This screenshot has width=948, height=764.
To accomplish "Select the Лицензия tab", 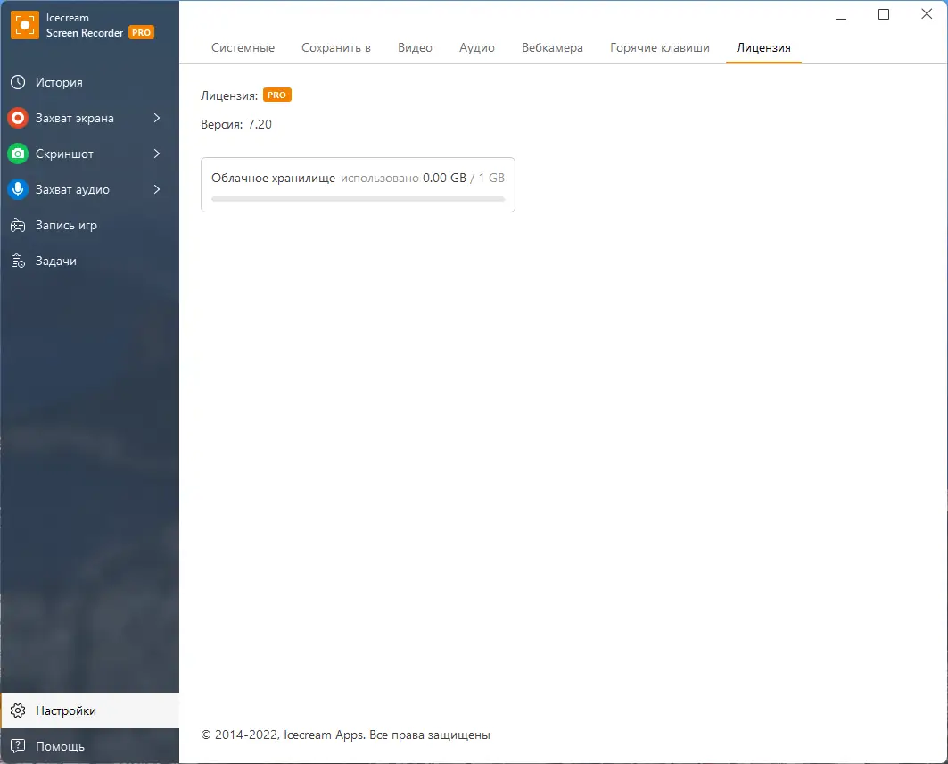I will 763,48.
